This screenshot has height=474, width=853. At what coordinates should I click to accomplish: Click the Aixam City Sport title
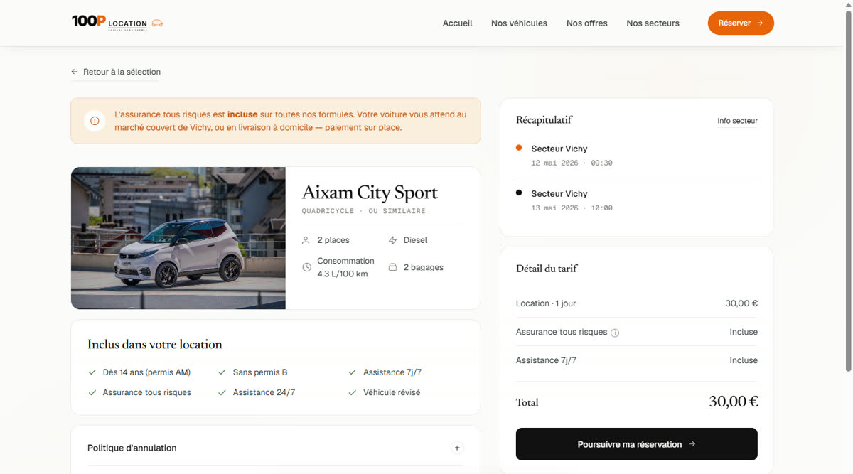(x=370, y=193)
